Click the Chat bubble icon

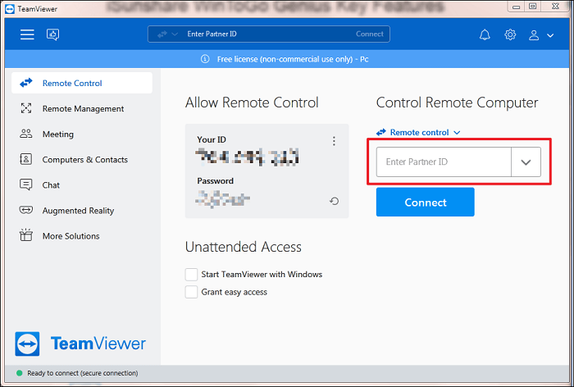(x=26, y=184)
